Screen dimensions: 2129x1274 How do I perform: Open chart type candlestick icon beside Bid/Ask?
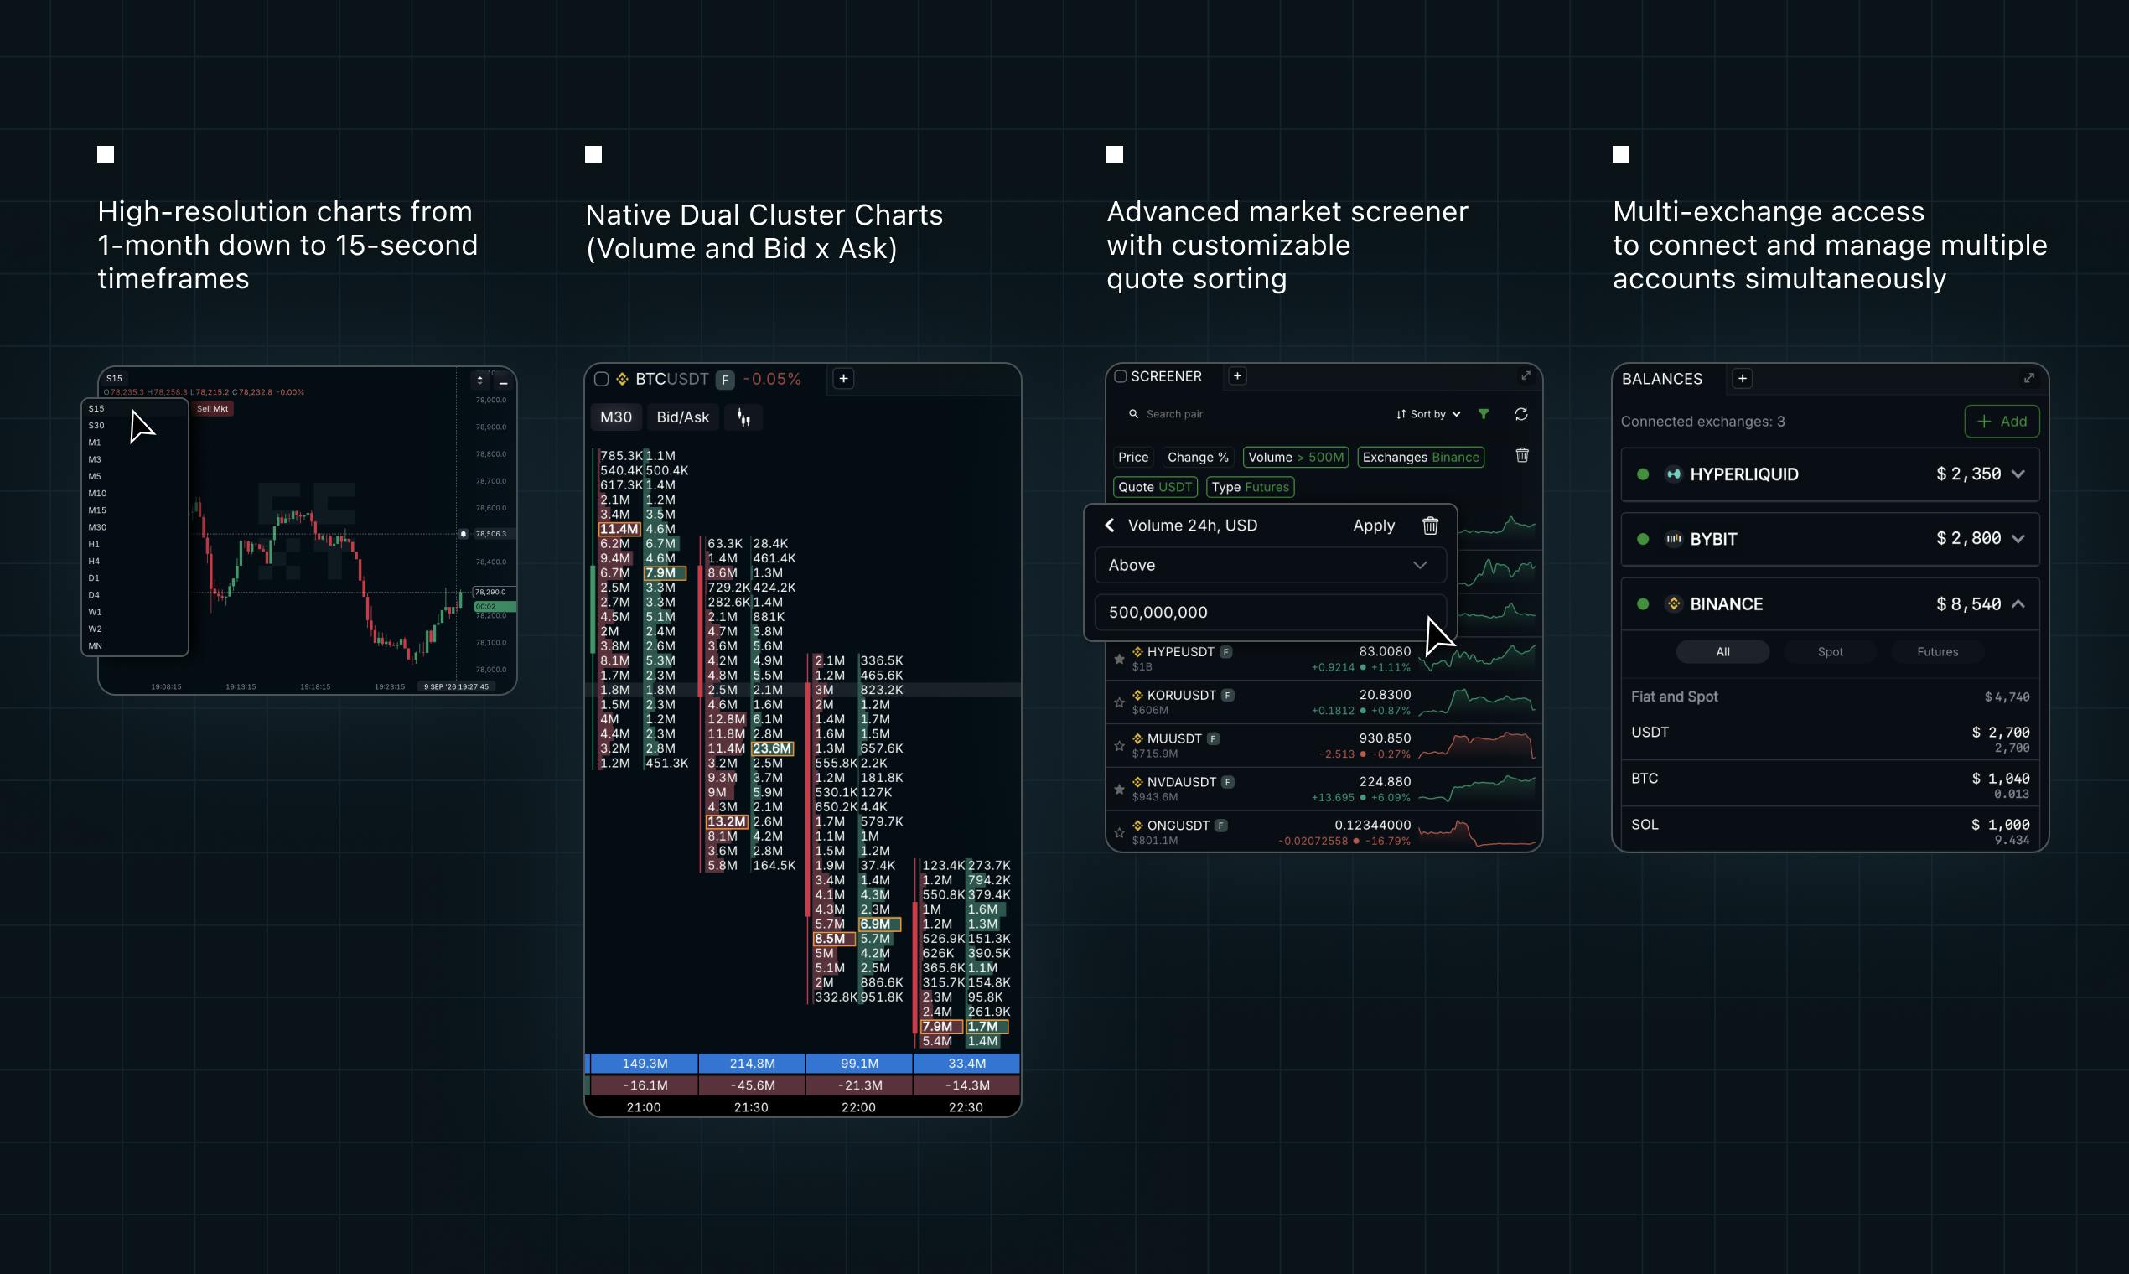743,417
